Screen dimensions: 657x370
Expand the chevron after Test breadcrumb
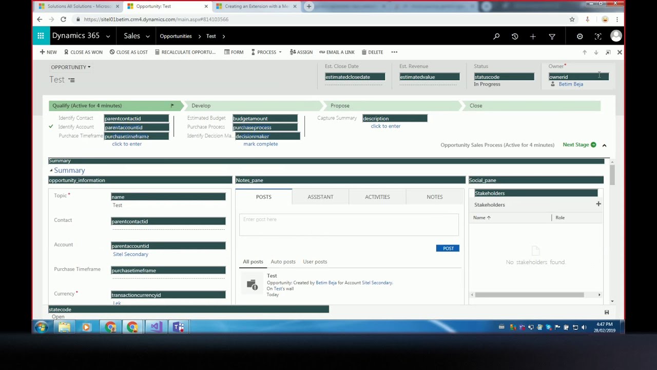[x=224, y=36]
